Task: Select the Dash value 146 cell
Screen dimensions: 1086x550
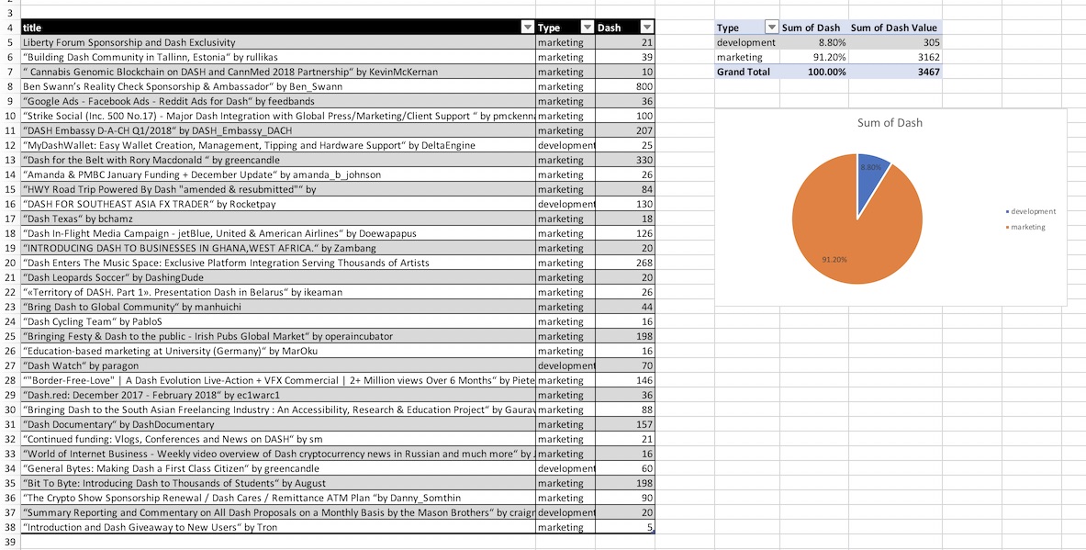Action: click(625, 380)
